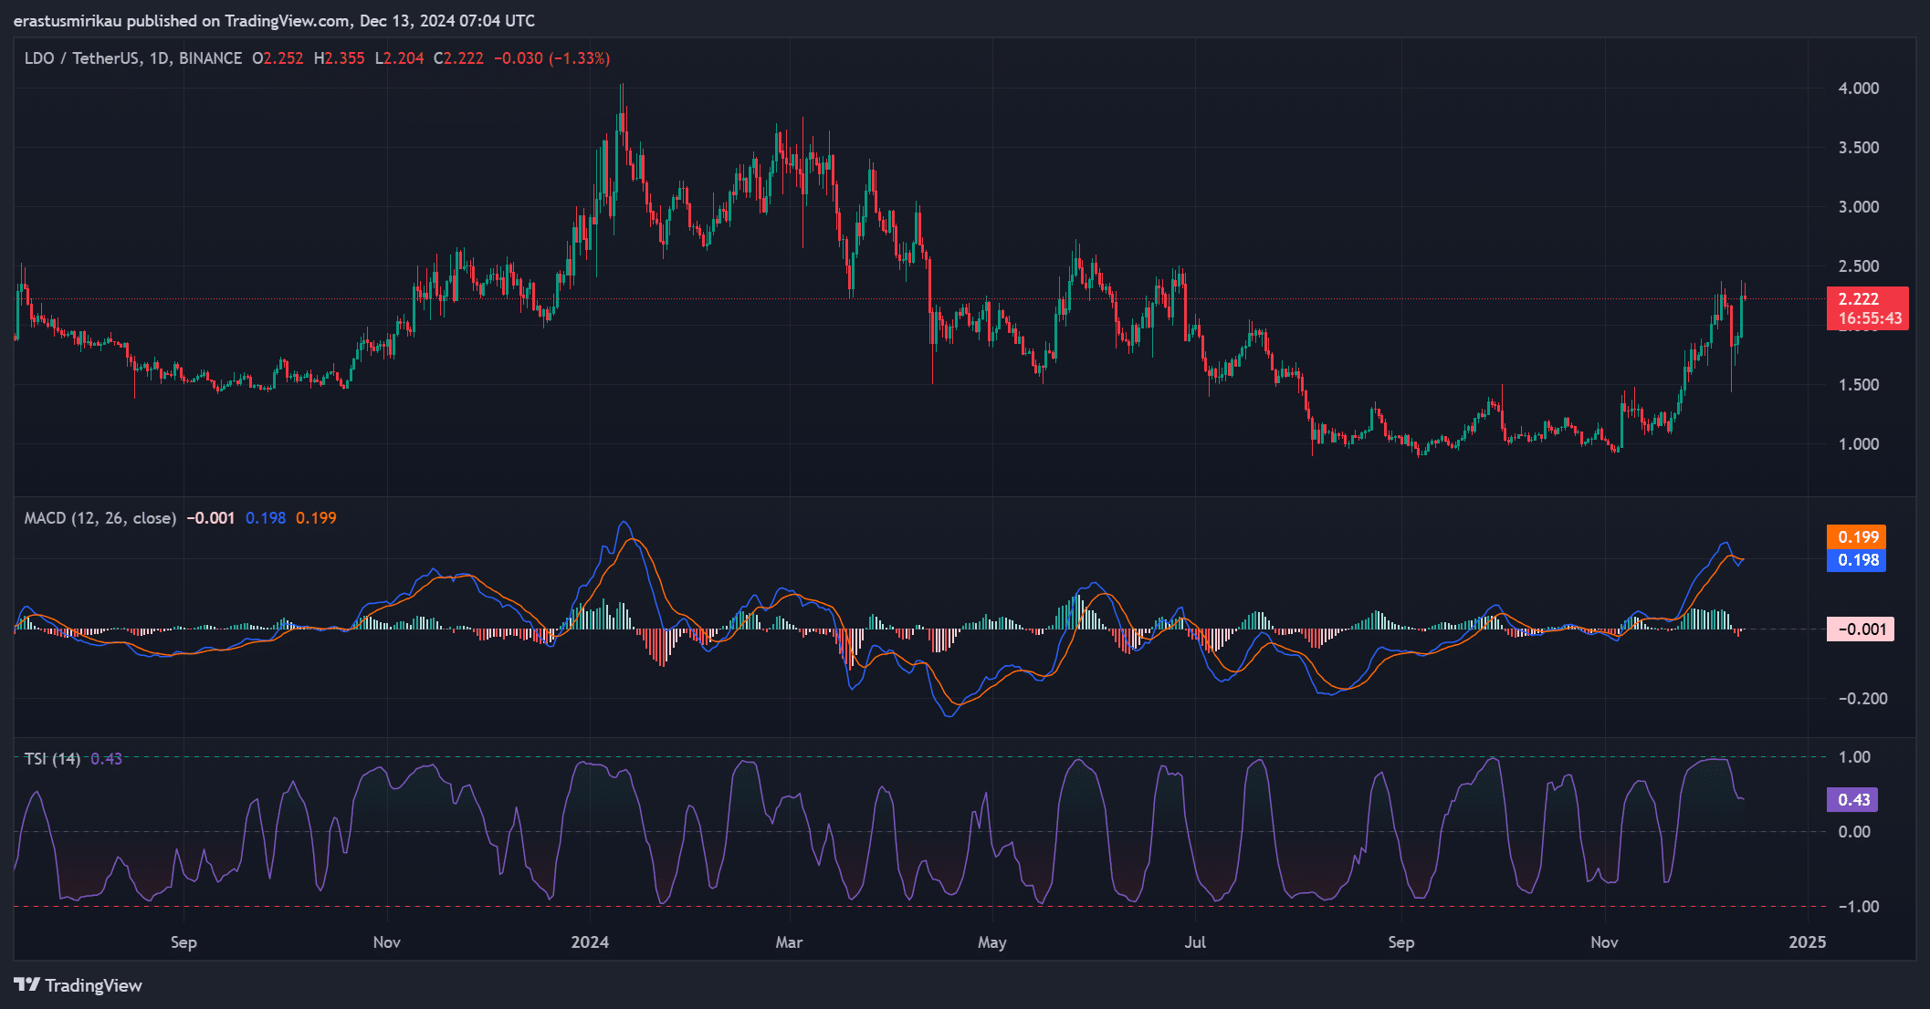This screenshot has height=1009, width=1930.
Task: Click the 3.500 price axis label
Action: [1858, 148]
